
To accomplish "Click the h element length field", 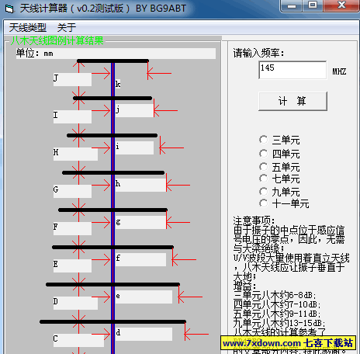I will tap(140, 185).
